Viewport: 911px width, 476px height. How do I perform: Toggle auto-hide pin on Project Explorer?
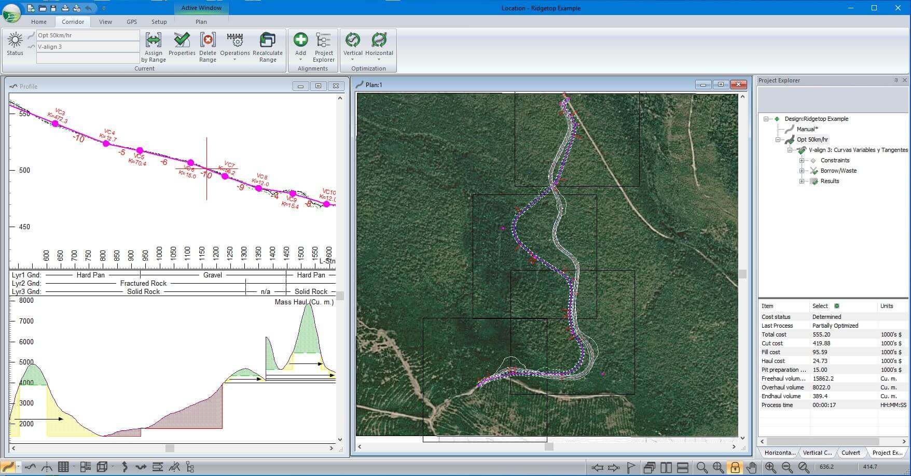click(896, 80)
